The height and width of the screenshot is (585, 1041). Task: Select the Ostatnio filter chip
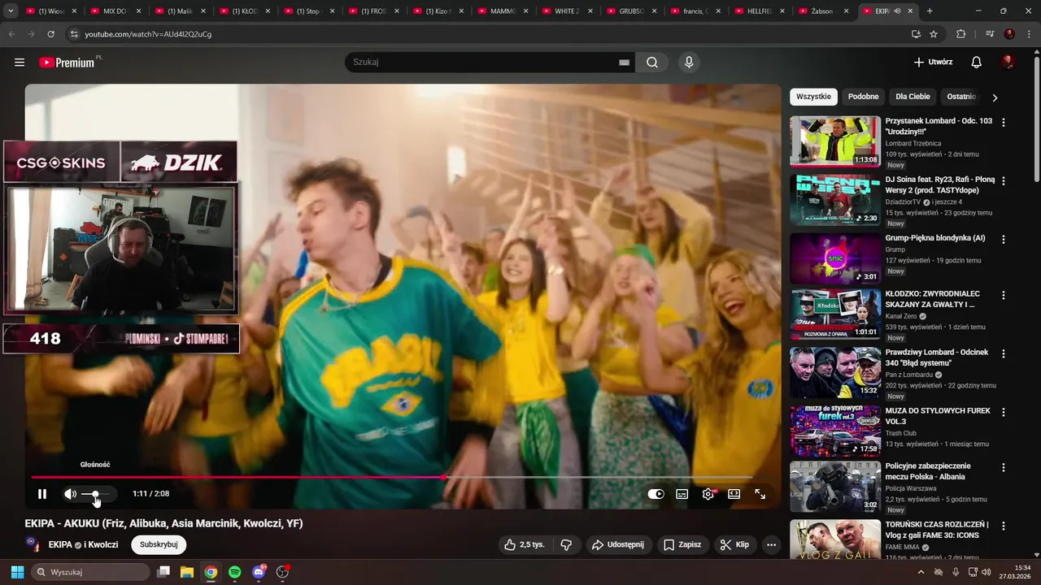tap(960, 97)
